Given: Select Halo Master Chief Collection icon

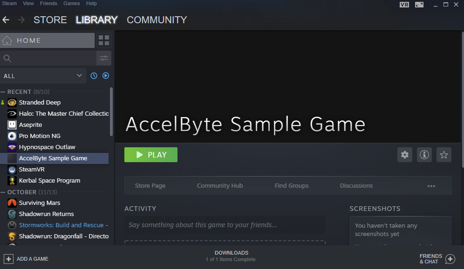Looking at the screenshot, I should [12, 113].
